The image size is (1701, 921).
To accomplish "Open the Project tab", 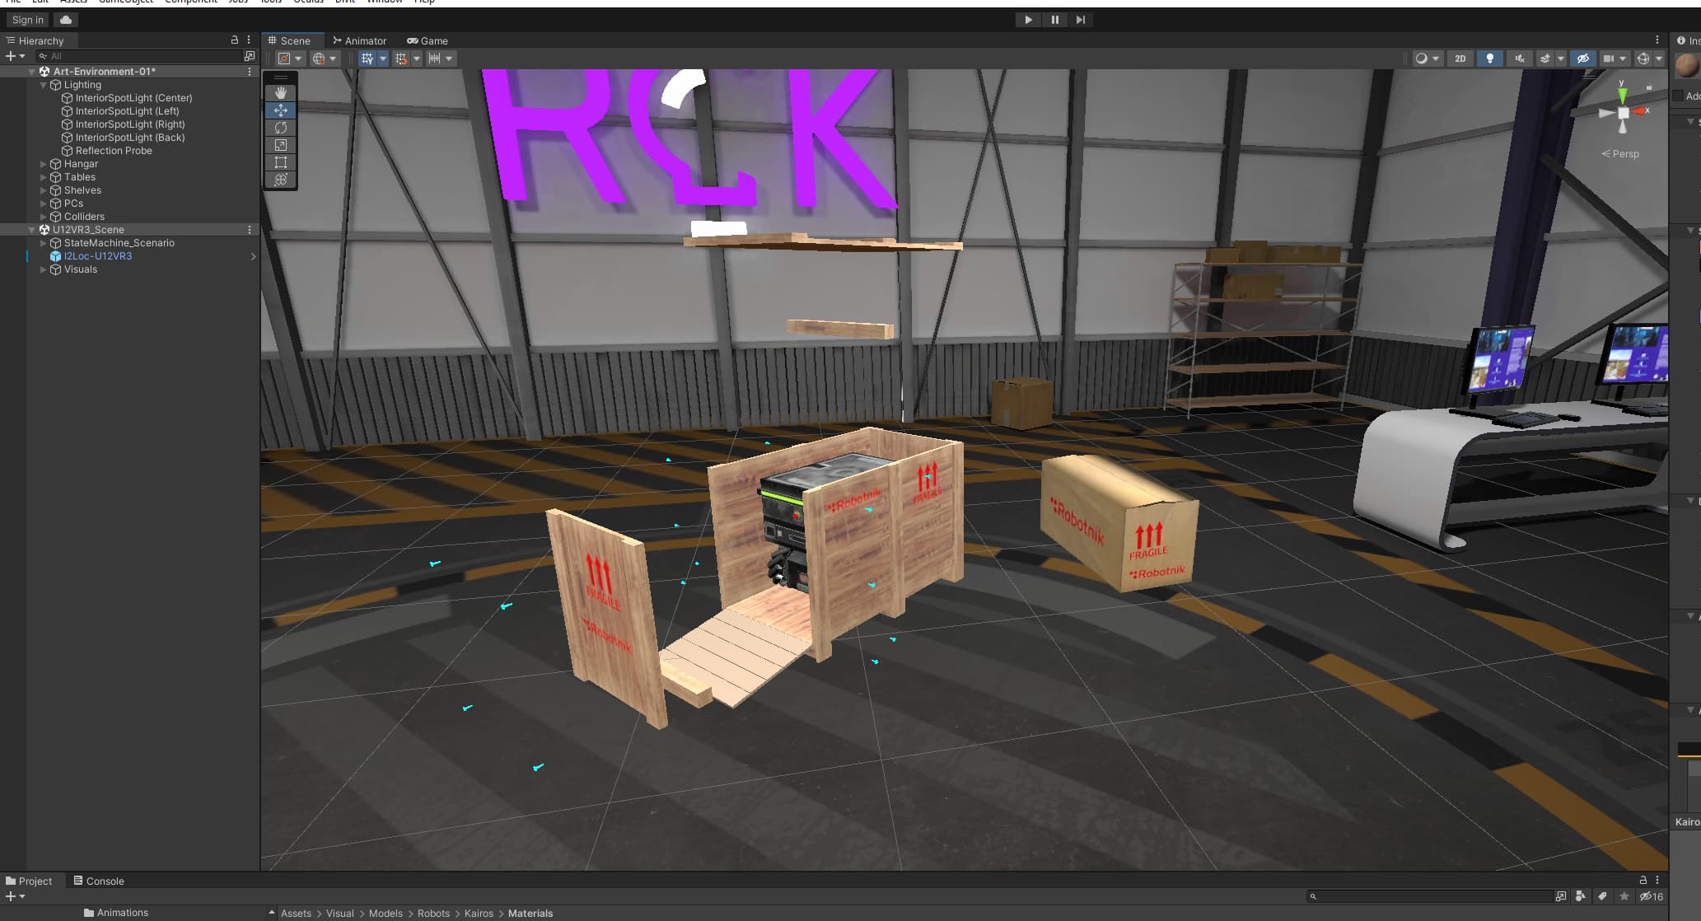I will 29,881.
